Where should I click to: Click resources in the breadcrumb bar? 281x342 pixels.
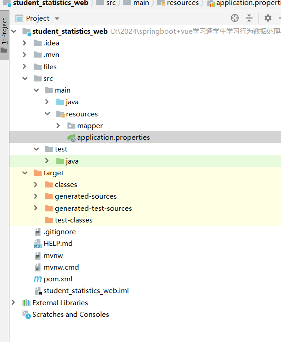tap(183, 3)
